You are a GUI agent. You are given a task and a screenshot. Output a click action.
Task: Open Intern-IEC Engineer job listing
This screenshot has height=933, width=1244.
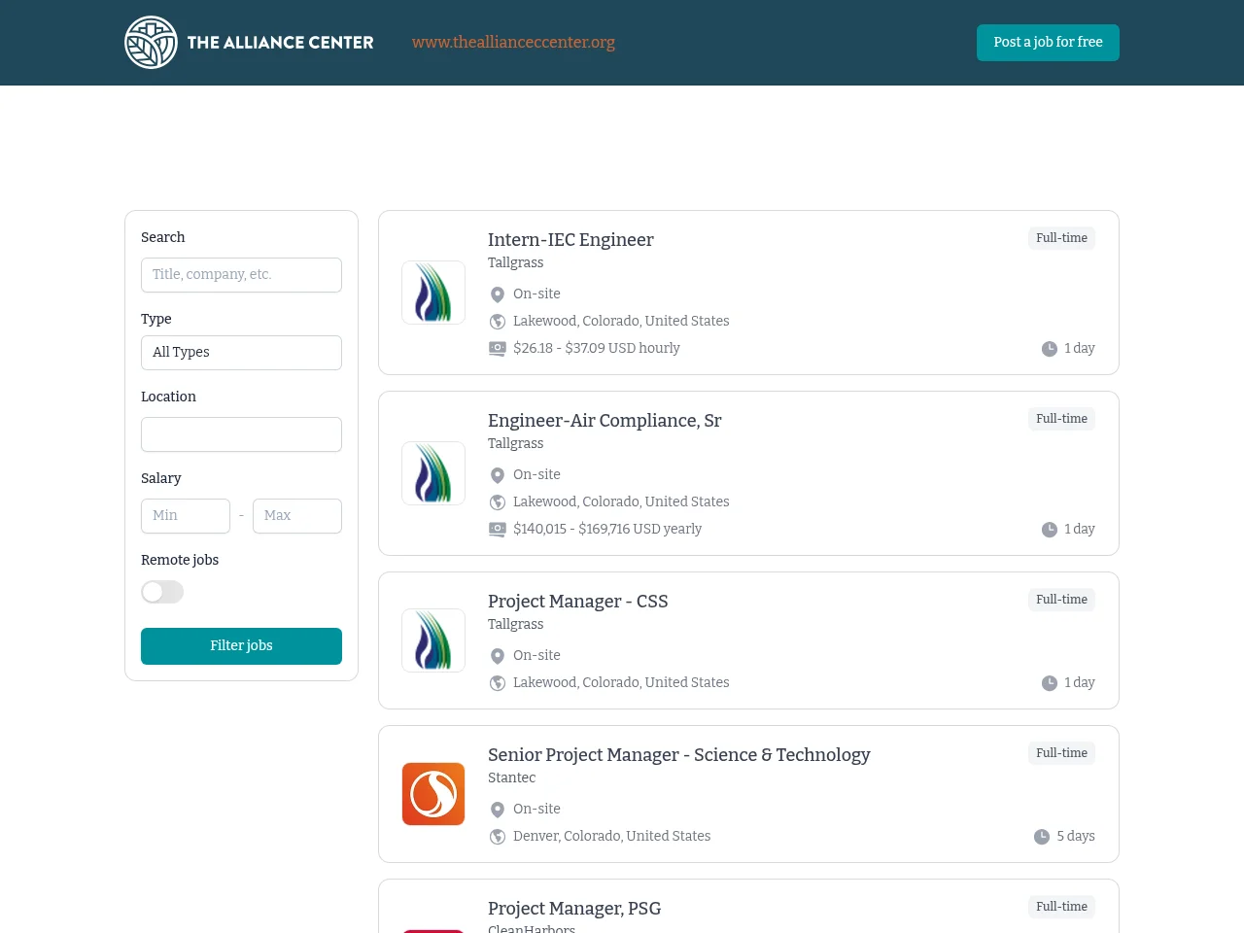point(570,240)
